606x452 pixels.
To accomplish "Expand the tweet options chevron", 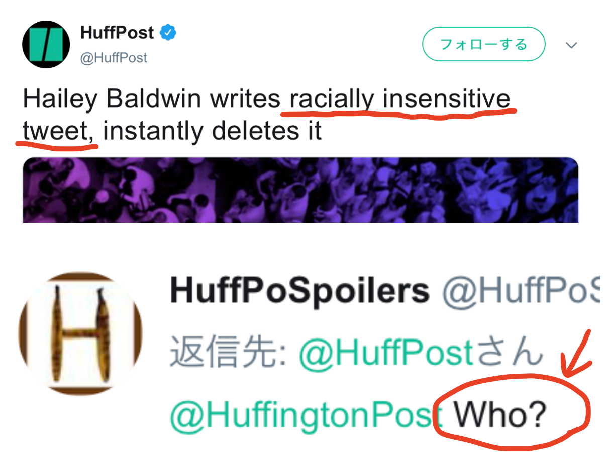I will point(571,45).
